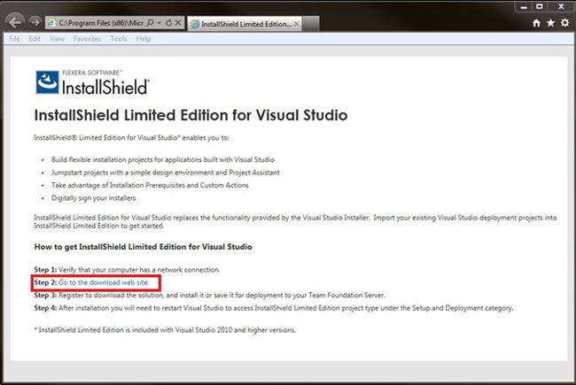The height and width of the screenshot is (385, 576).
Task: Close the InstallShield Limited Edition tab
Action: [296, 24]
